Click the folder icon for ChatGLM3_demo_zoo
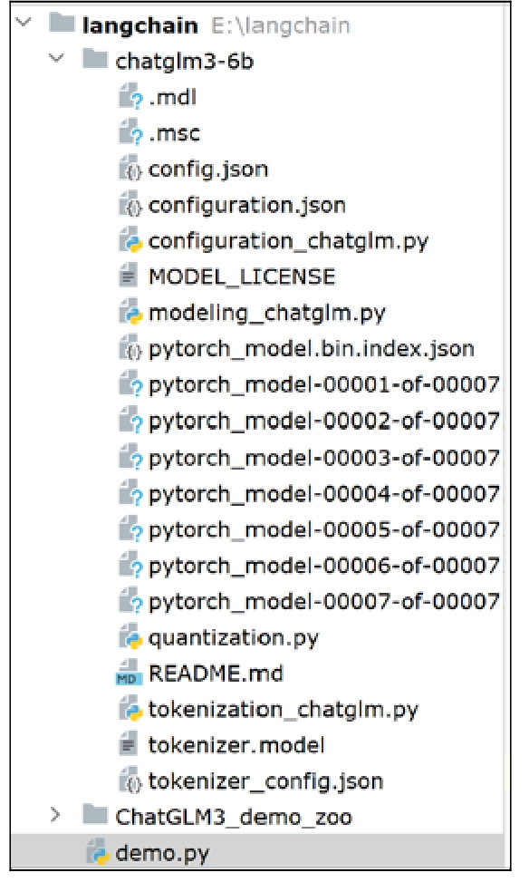Screen dimensions: 529x892 [x=94, y=815]
